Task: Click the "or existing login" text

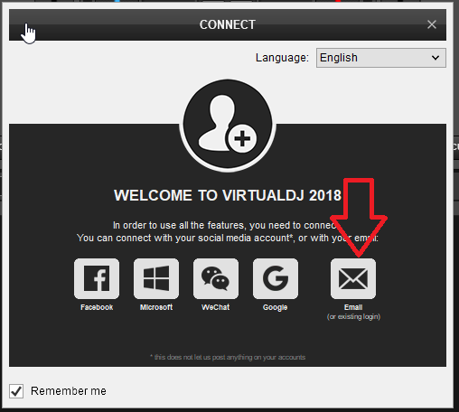Action: point(353,317)
